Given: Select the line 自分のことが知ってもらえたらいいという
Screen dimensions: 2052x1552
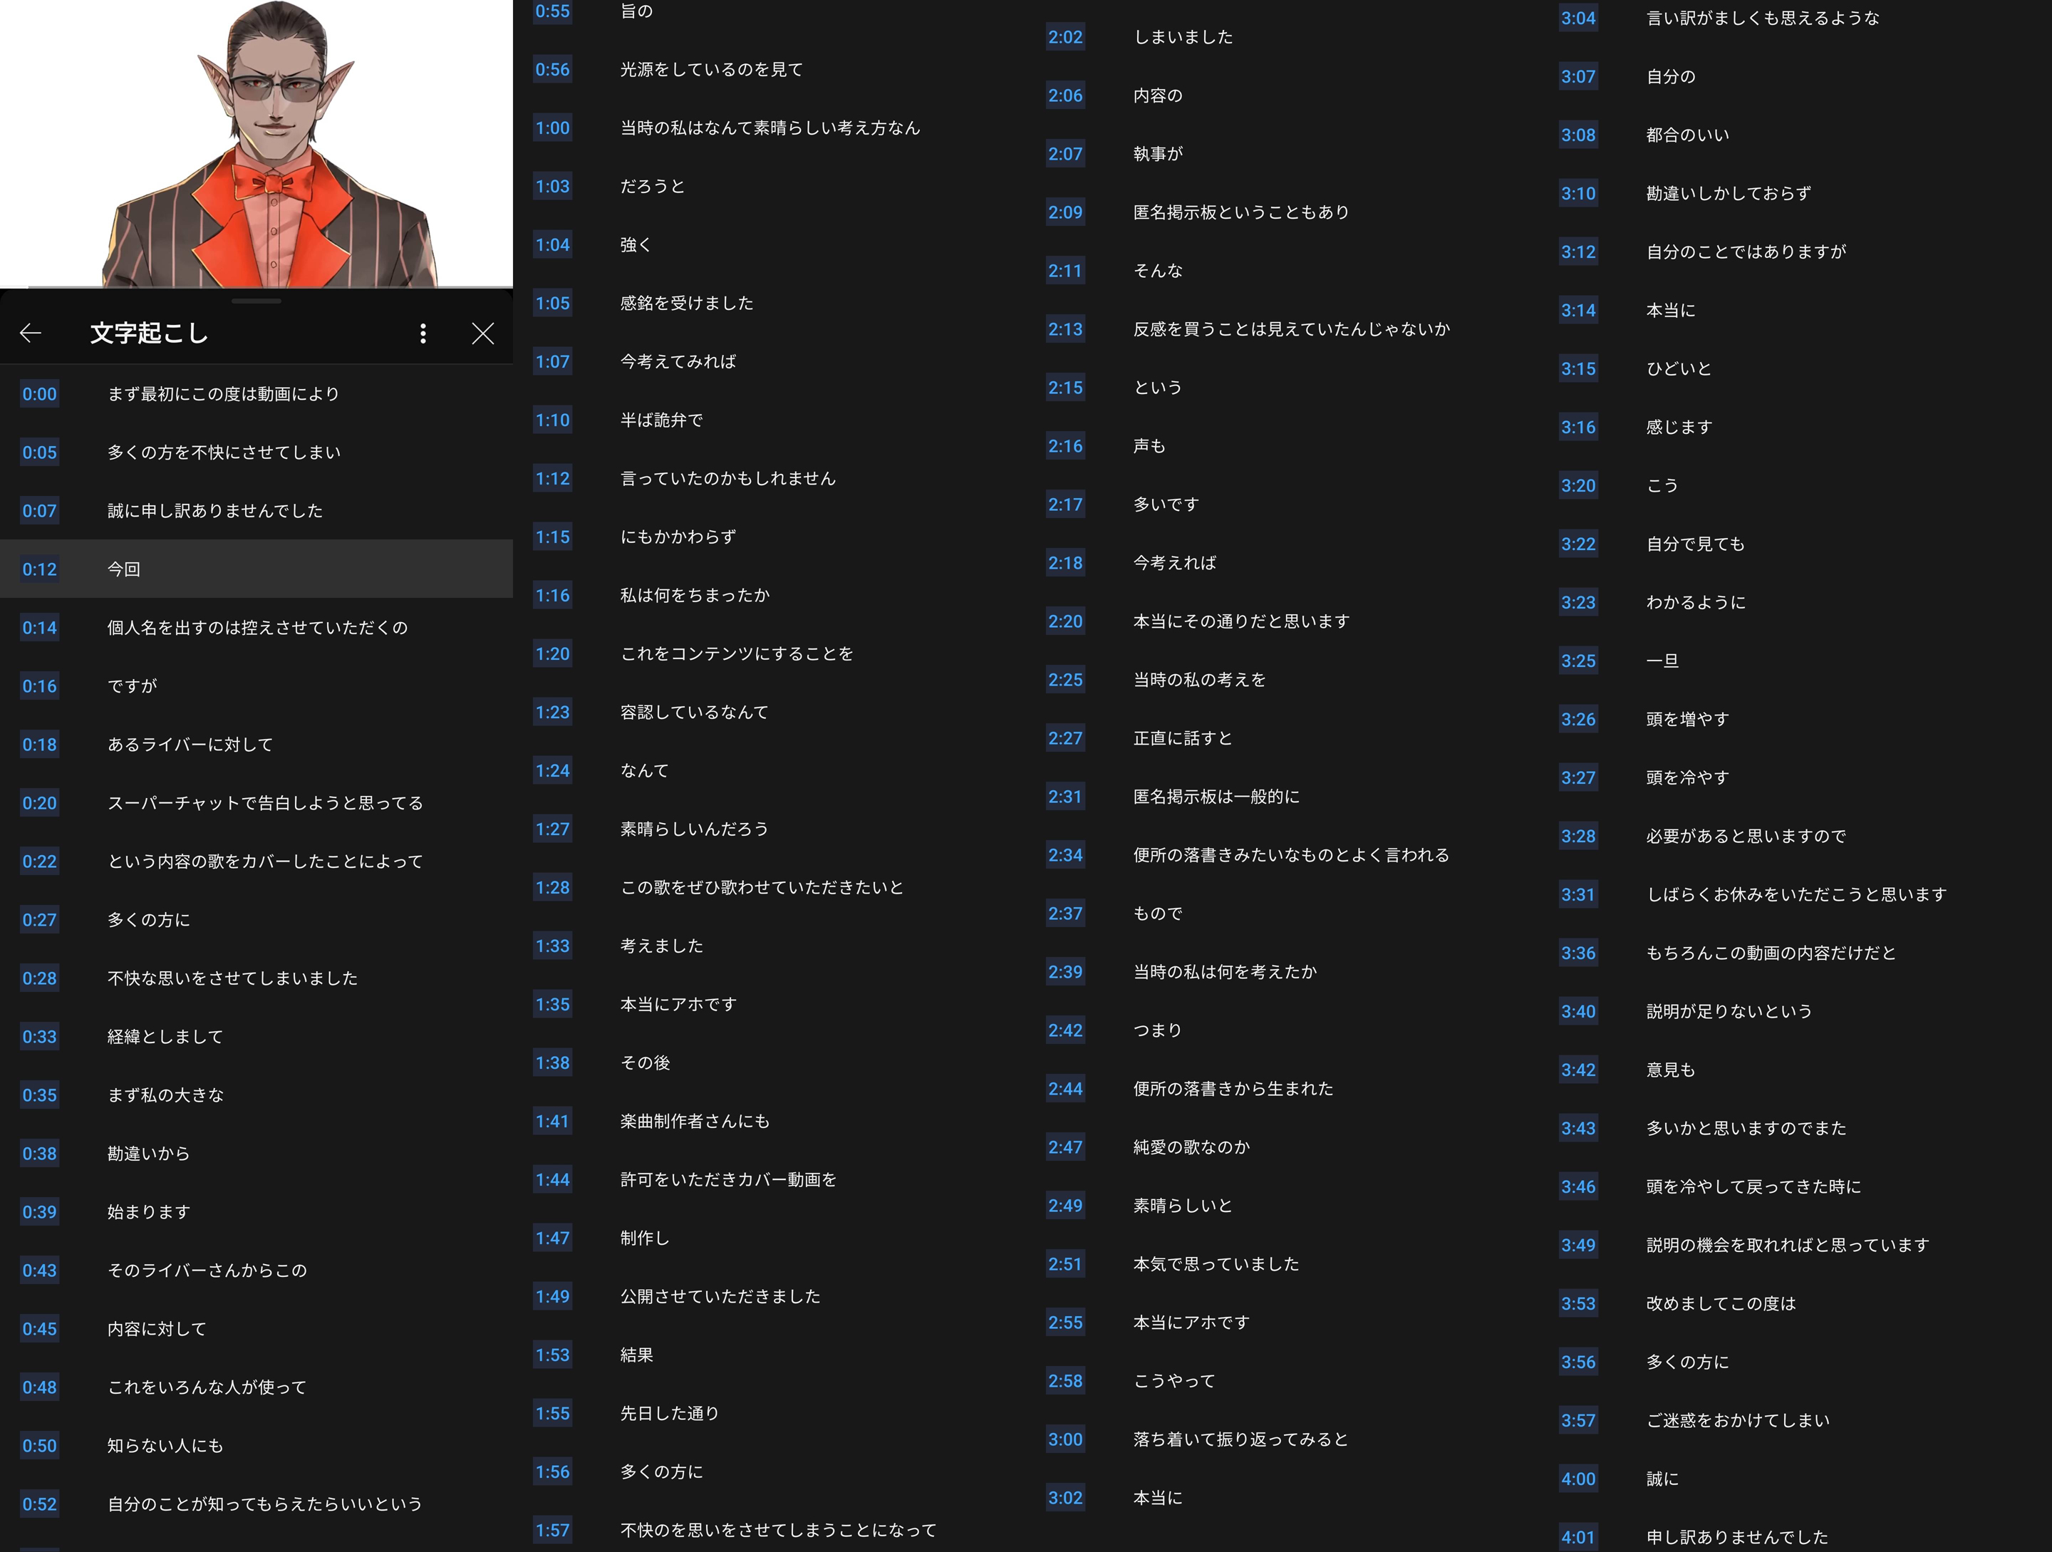Looking at the screenshot, I should click(264, 1505).
